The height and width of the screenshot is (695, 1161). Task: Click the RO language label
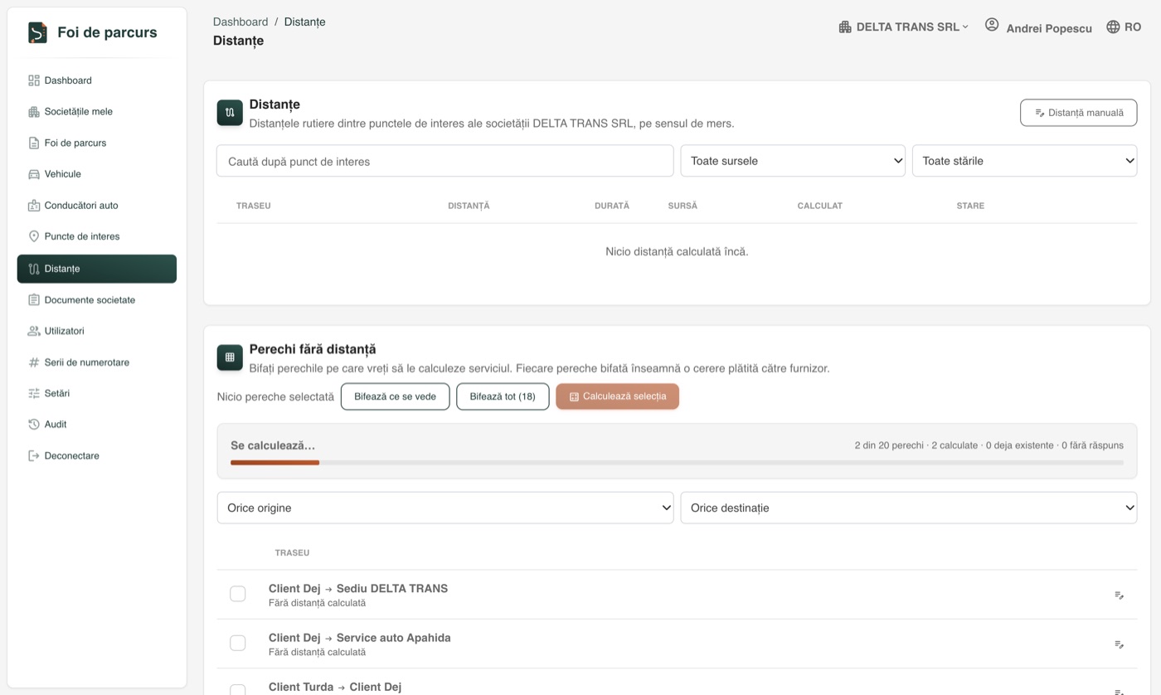coord(1133,27)
